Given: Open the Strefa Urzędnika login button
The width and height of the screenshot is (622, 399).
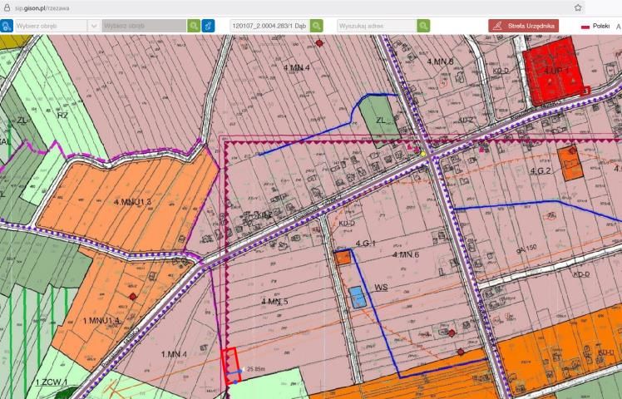Looking at the screenshot, I should [523, 26].
